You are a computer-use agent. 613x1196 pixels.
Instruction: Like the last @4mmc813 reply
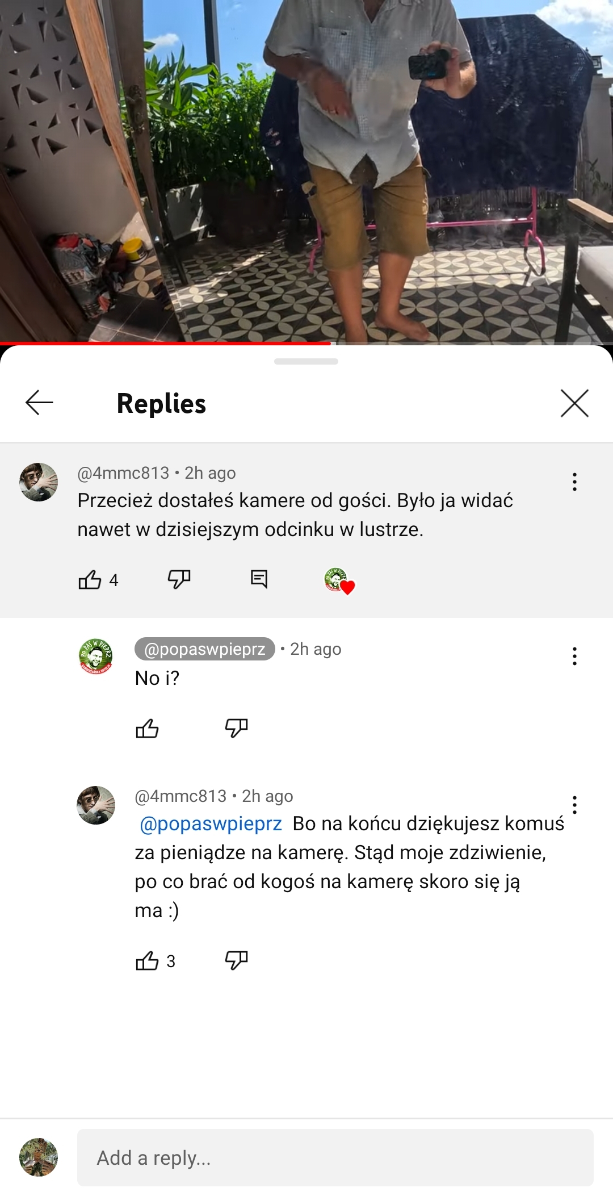[147, 960]
